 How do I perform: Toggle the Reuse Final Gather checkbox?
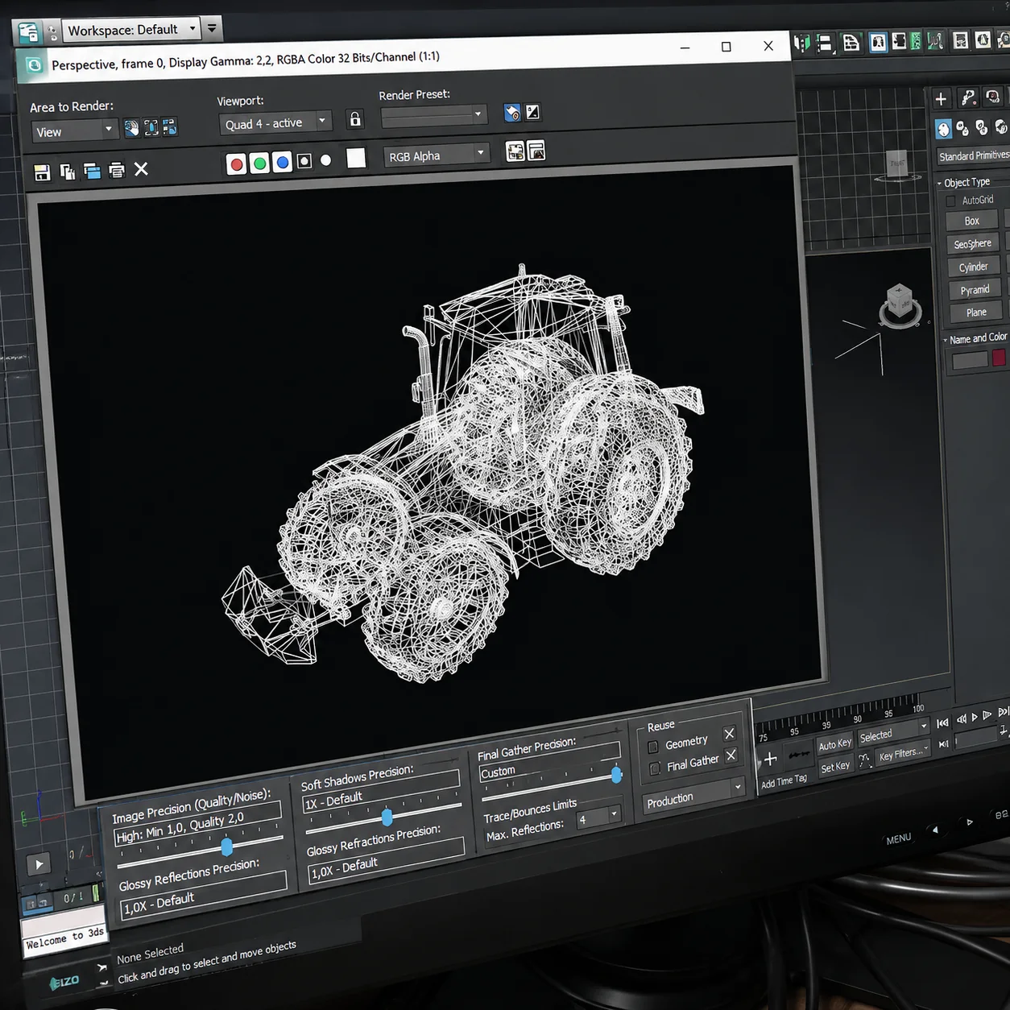(655, 768)
